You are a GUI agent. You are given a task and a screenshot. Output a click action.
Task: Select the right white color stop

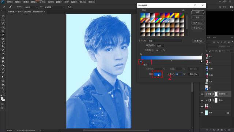pos(201,61)
